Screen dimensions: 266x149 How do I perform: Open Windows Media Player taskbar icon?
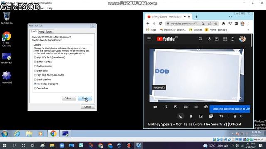click(x=41, y=134)
